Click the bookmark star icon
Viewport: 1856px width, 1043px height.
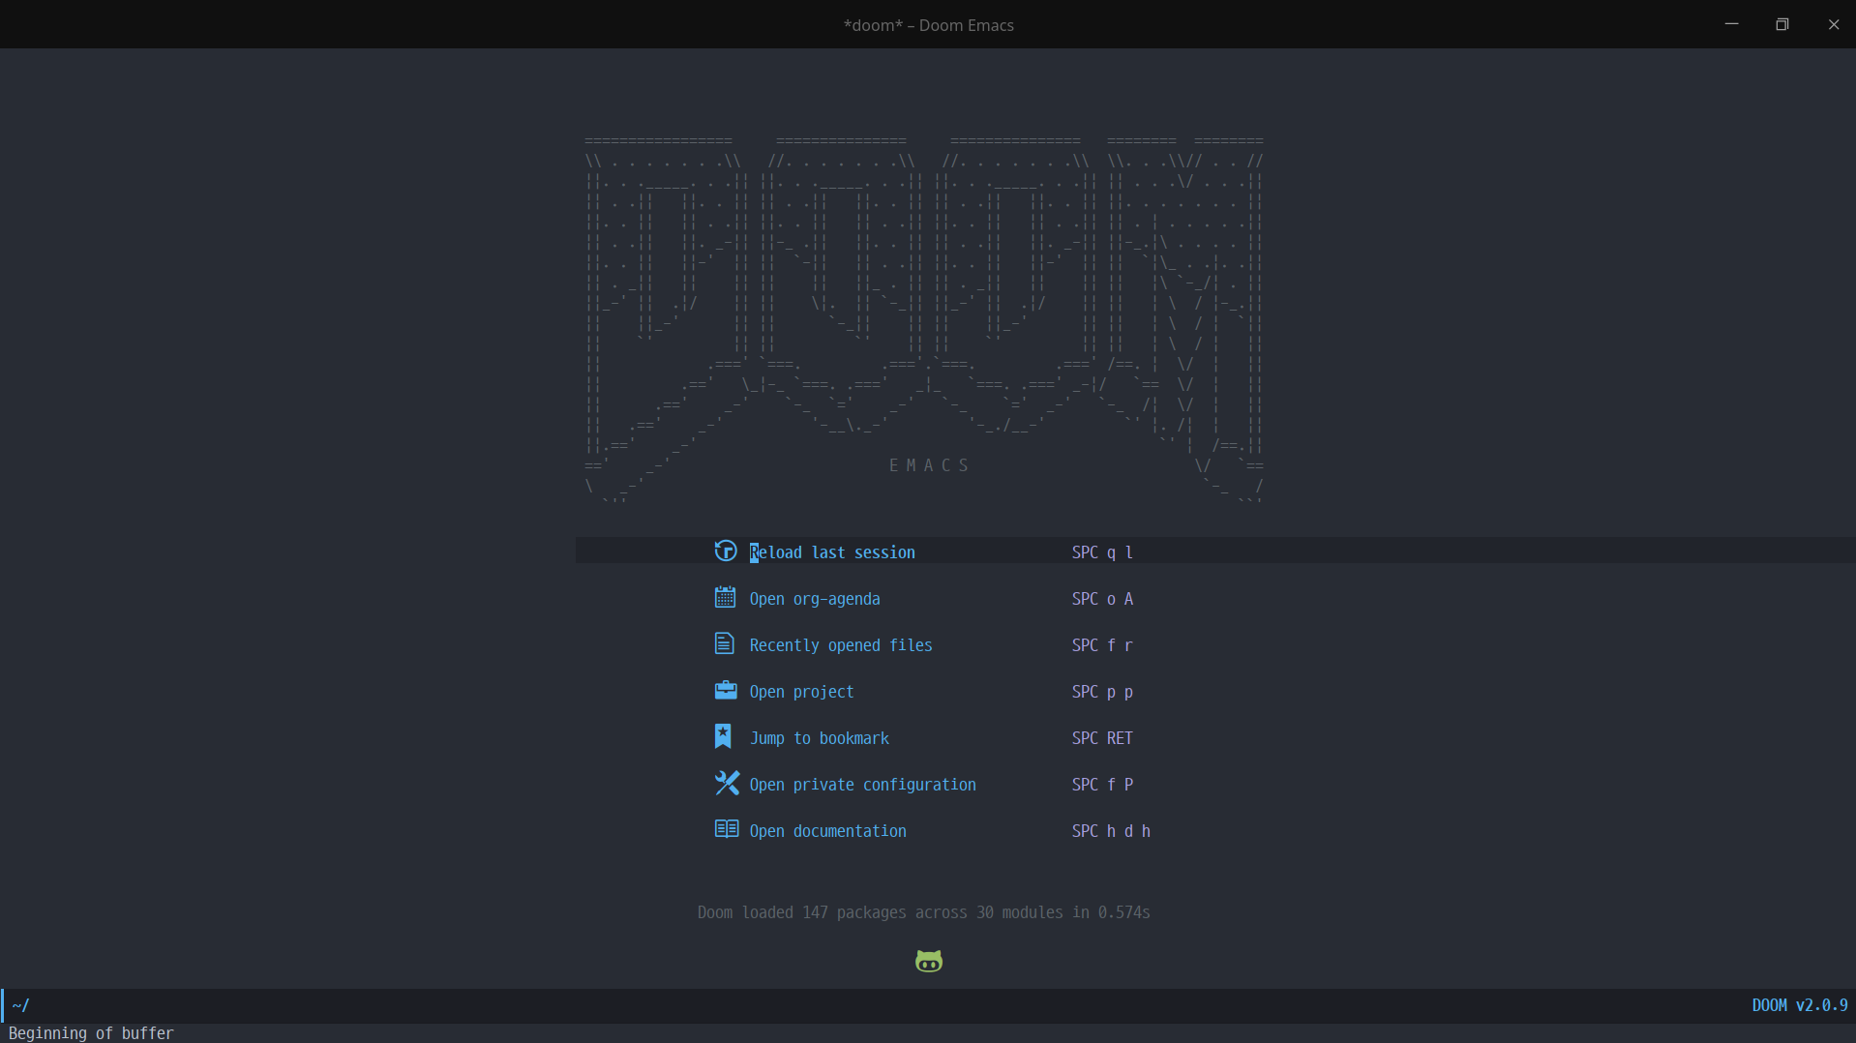[x=723, y=736]
